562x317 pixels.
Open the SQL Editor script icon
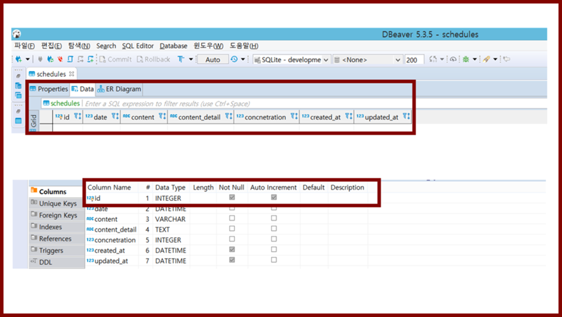(x=70, y=60)
